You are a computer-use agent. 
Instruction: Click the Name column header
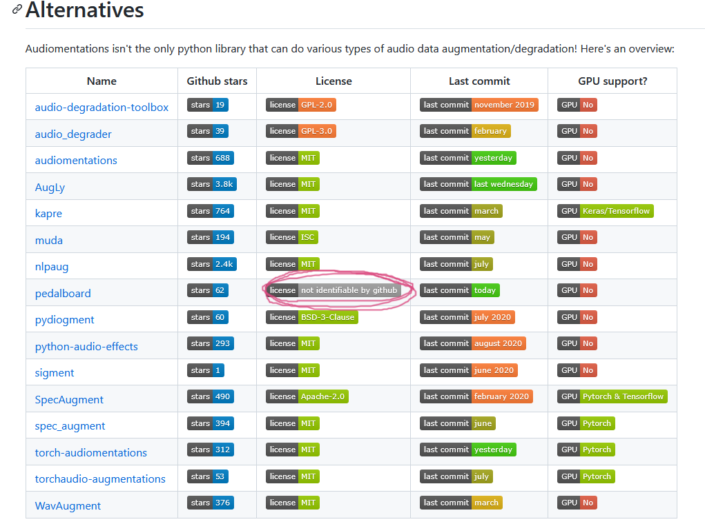[102, 81]
